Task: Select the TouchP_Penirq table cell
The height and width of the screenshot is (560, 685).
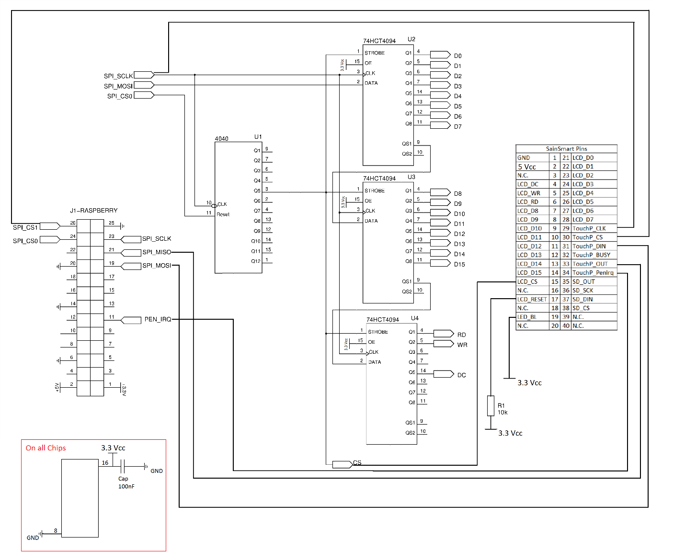Action: [594, 273]
